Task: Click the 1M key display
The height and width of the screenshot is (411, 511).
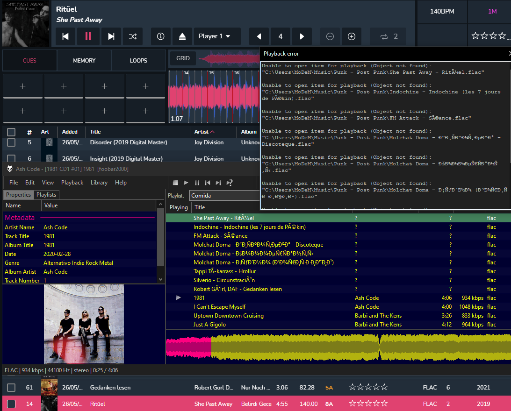Action: (492, 11)
